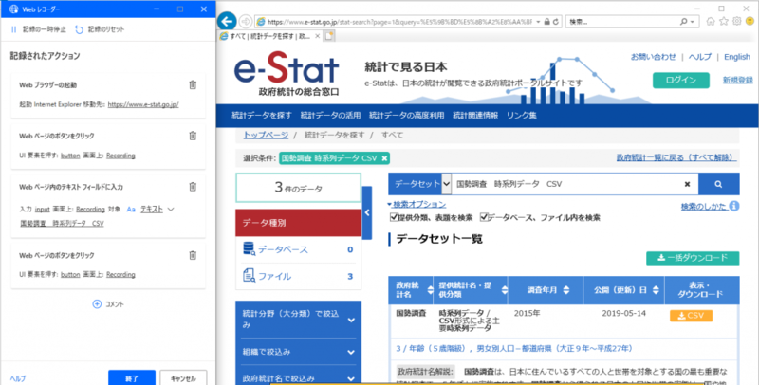Image resolution: width=759 pixels, height=385 pixels.
Task: Open 統計データの活用 menu
Action: [330, 116]
